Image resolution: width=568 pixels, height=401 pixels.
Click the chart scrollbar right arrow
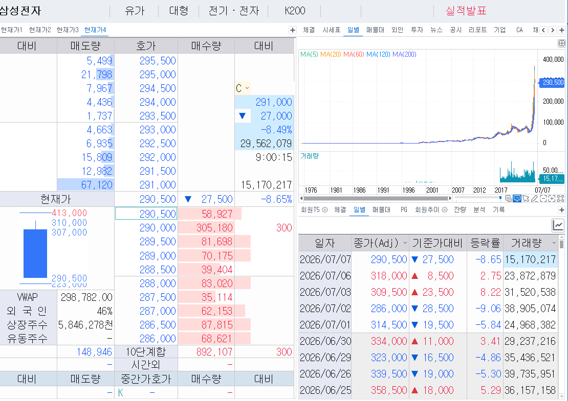pos(450,198)
